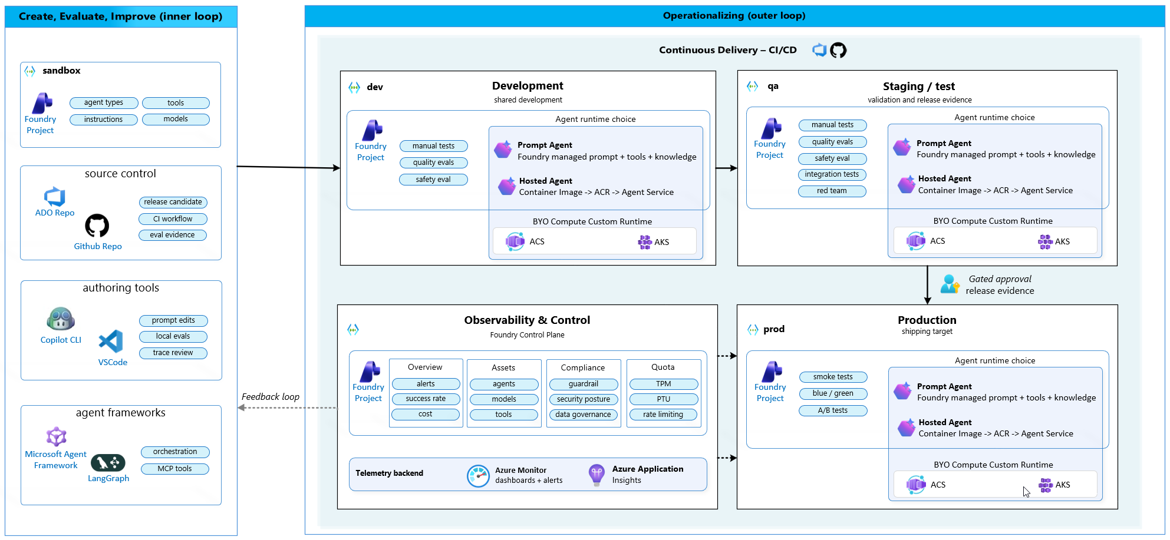The width and height of the screenshot is (1170, 540).
Task: Click the resource group icon next to prod
Action: pos(753,329)
